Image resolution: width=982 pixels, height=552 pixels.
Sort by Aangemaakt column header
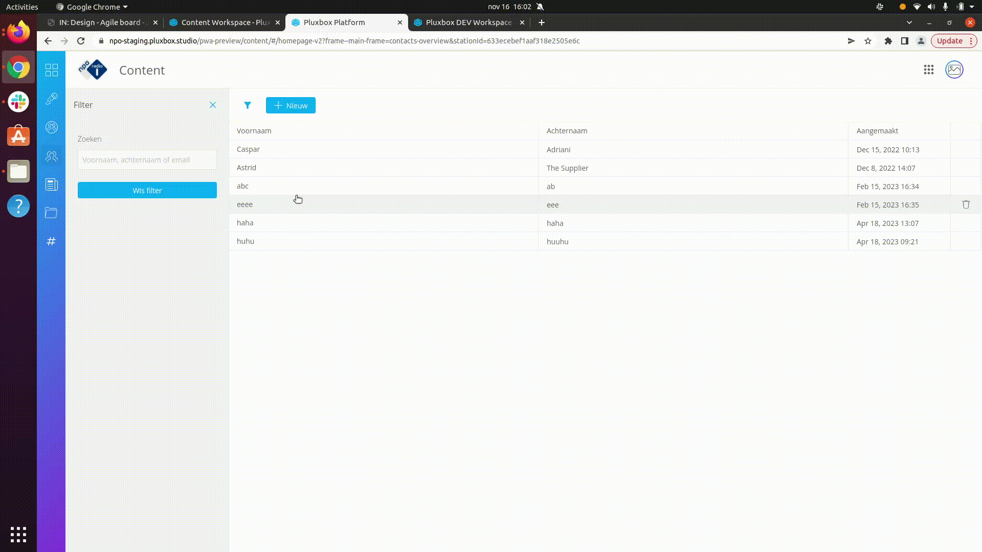pyautogui.click(x=877, y=131)
